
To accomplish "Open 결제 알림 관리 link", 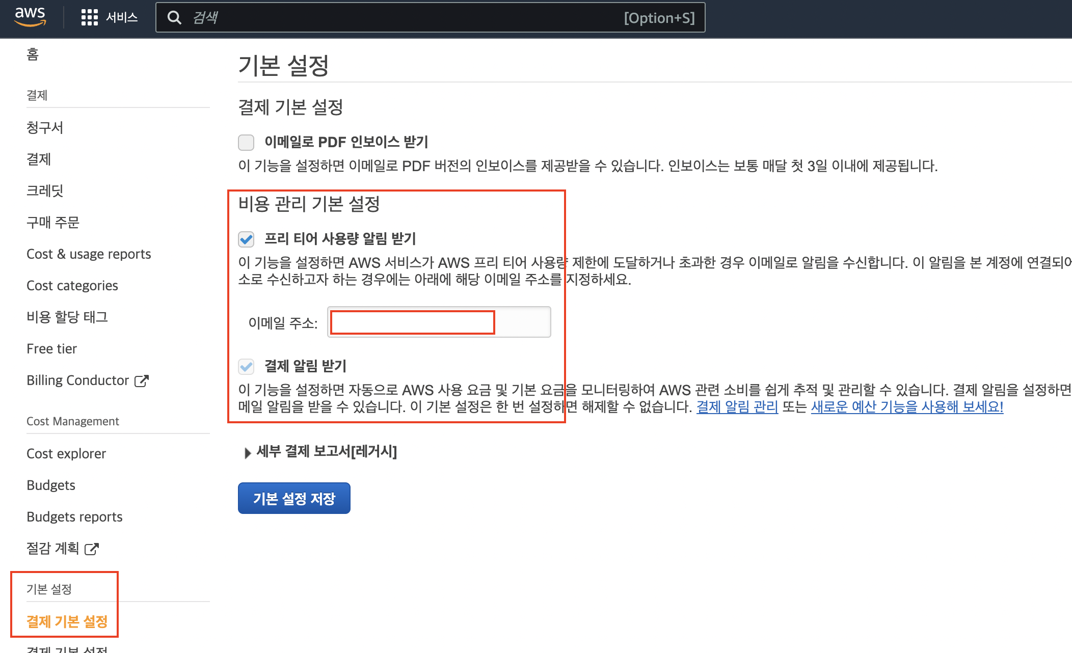I will [x=737, y=407].
